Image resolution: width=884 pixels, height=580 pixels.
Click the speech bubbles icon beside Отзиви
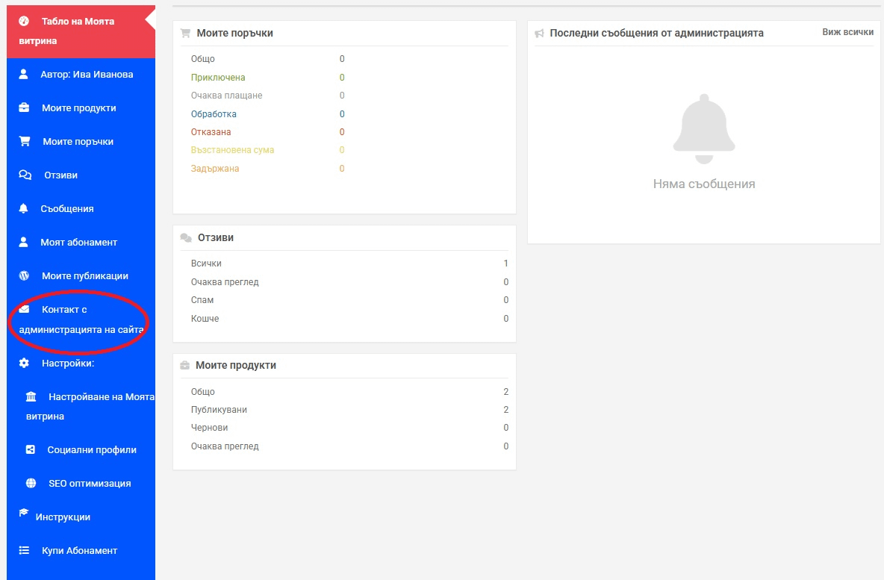25,175
